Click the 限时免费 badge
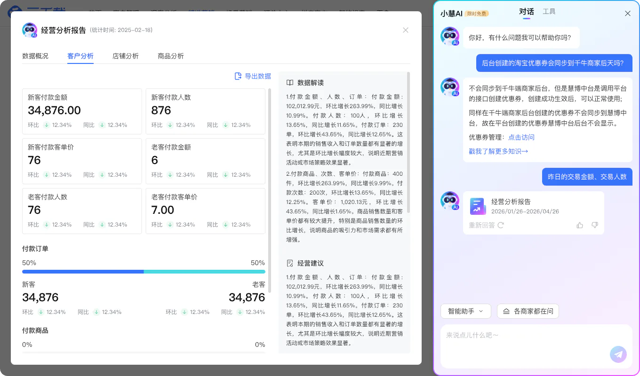The height and width of the screenshot is (376, 640). coord(477,14)
